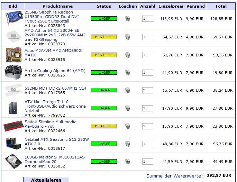
Task: Focus quantity field for Seasonic Netzteil
Action: click(x=148, y=144)
